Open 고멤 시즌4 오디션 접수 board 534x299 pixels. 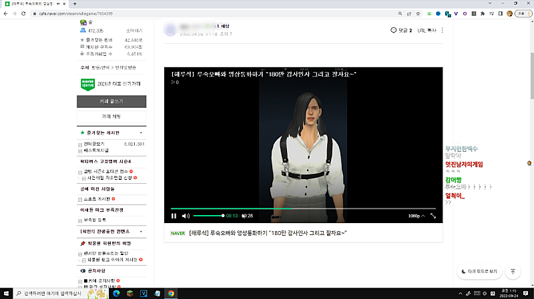click(x=105, y=172)
